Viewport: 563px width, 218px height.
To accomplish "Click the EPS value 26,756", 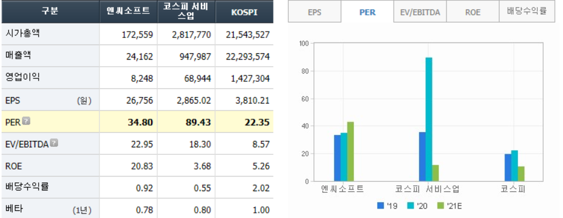I will (140, 101).
